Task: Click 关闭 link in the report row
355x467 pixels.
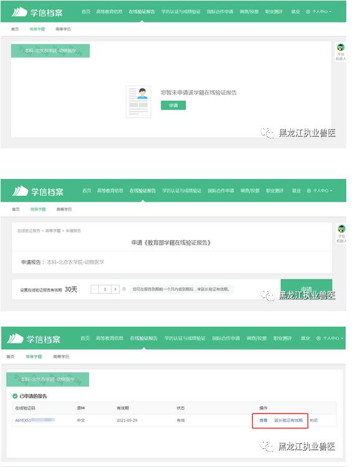Action: (x=313, y=420)
